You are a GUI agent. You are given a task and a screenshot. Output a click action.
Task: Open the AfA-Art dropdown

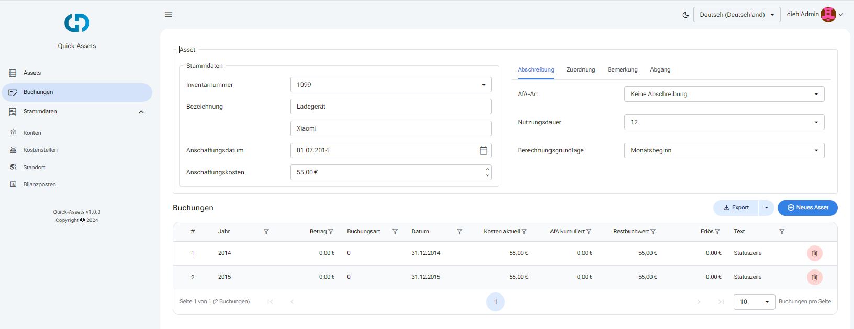724,94
